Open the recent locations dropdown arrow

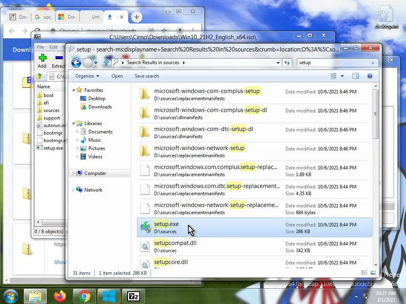coord(96,63)
